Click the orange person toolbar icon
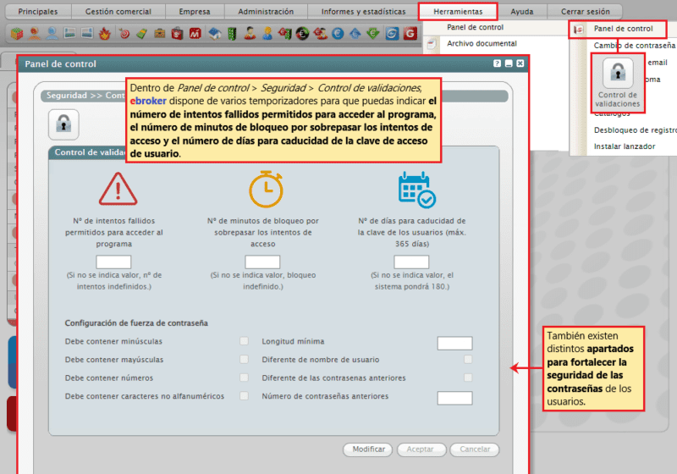677x474 pixels. pos(35,33)
